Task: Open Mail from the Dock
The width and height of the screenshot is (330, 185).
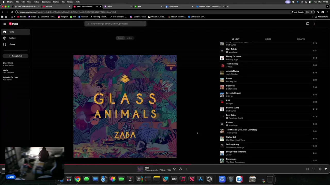Action: (x=95, y=179)
